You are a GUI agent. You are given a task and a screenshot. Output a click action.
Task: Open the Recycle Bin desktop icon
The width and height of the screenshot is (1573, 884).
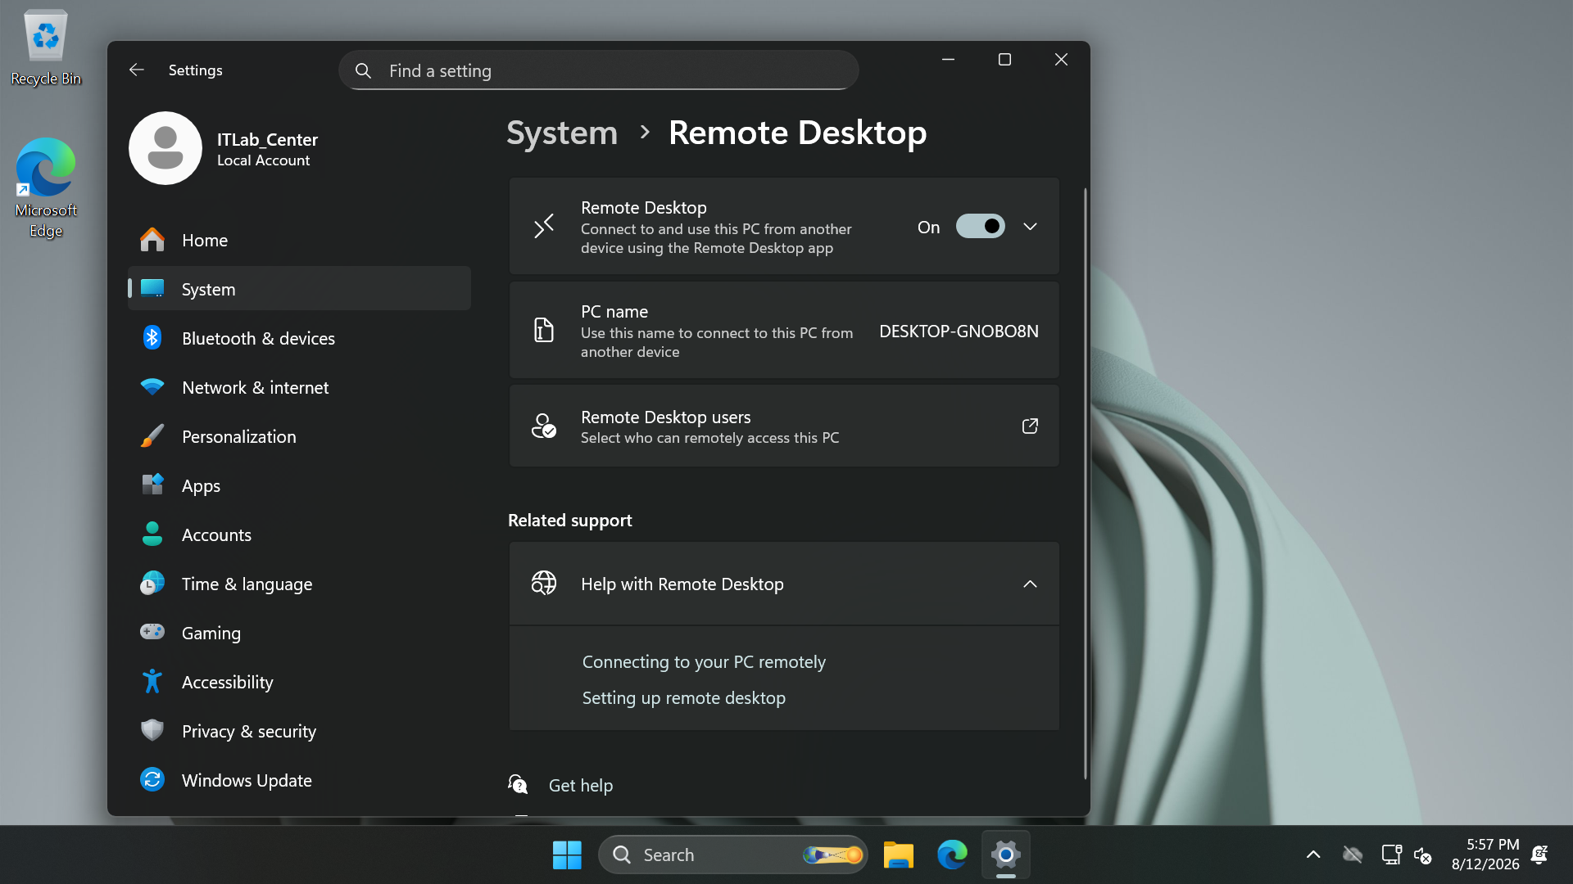point(46,47)
